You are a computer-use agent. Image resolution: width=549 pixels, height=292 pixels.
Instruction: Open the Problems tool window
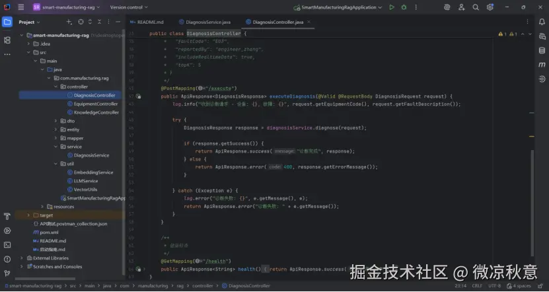click(x=7, y=259)
